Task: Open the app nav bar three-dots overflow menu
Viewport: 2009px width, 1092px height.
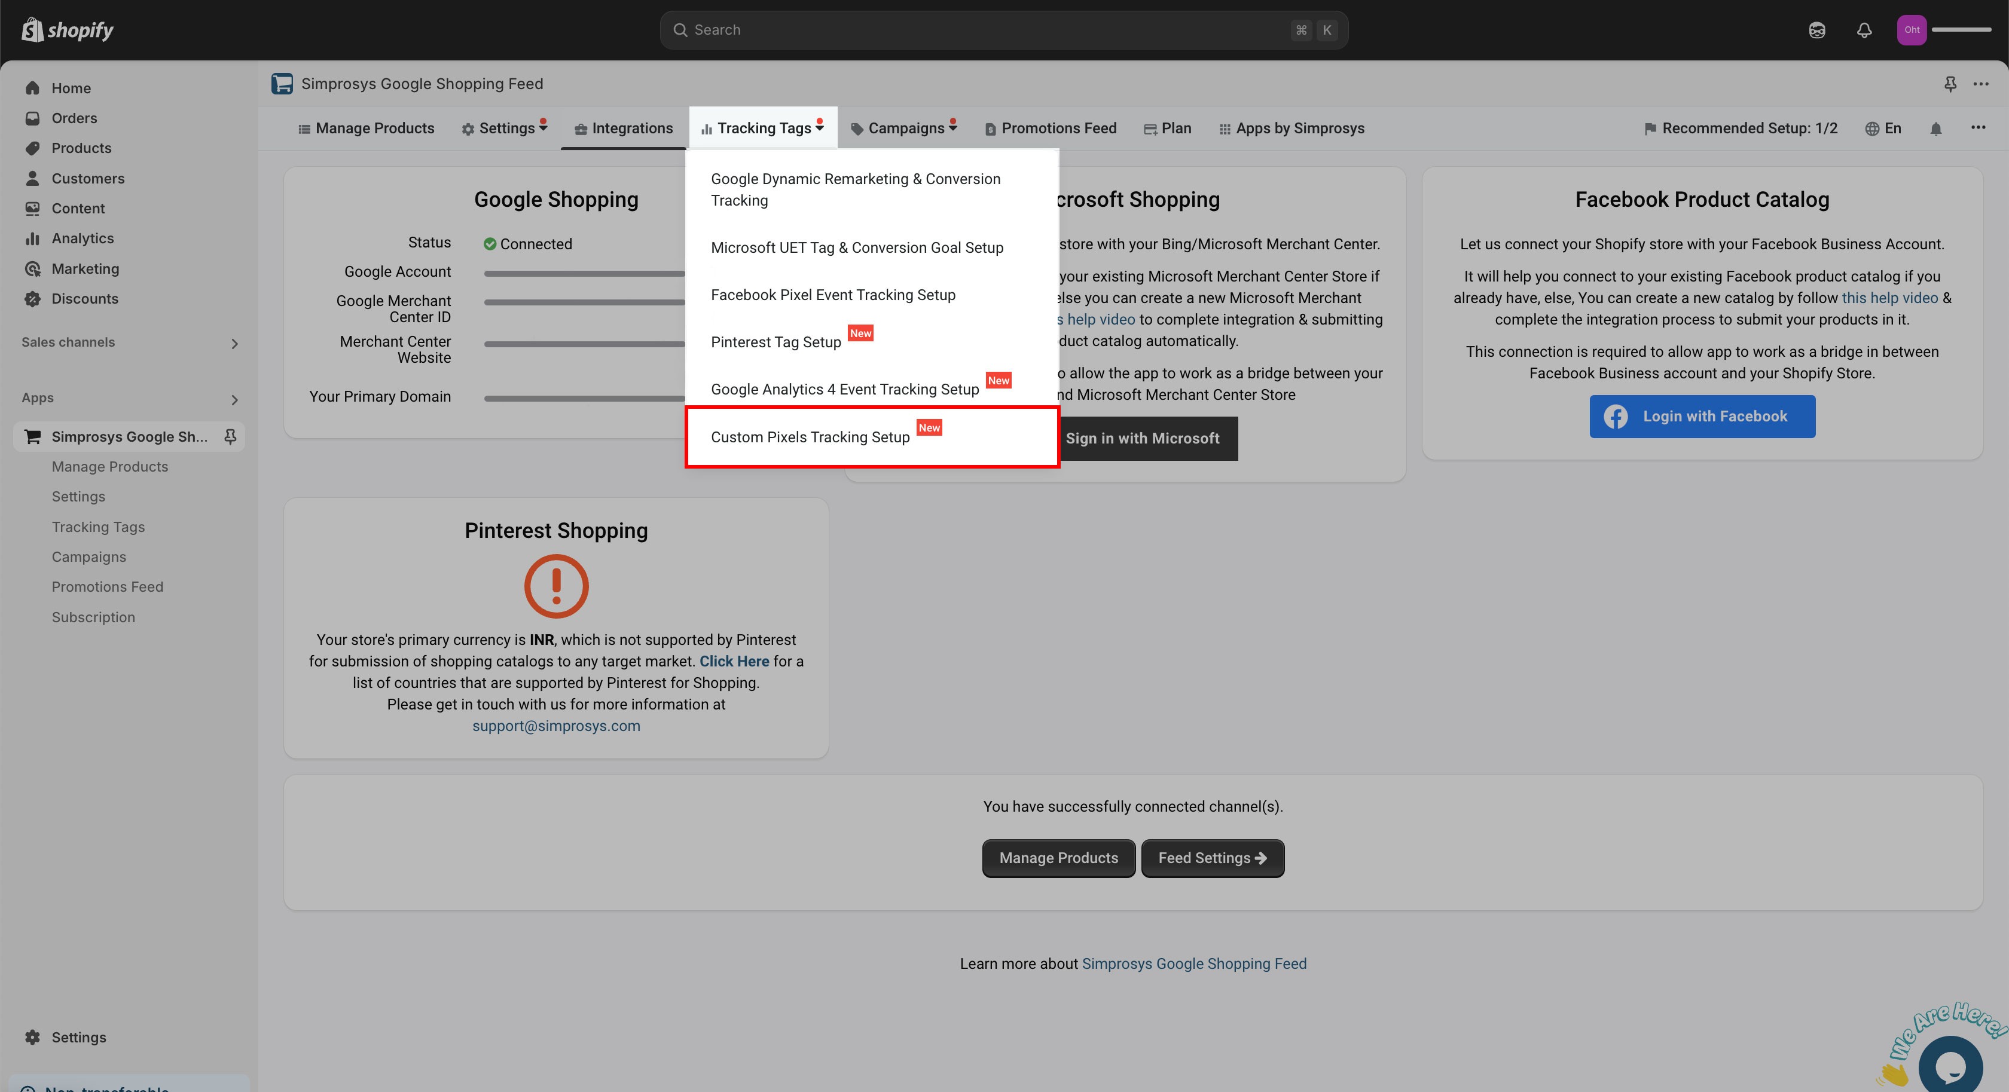Action: 1978,127
